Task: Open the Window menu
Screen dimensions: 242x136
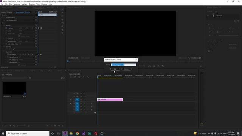Action: click(x=44, y=4)
